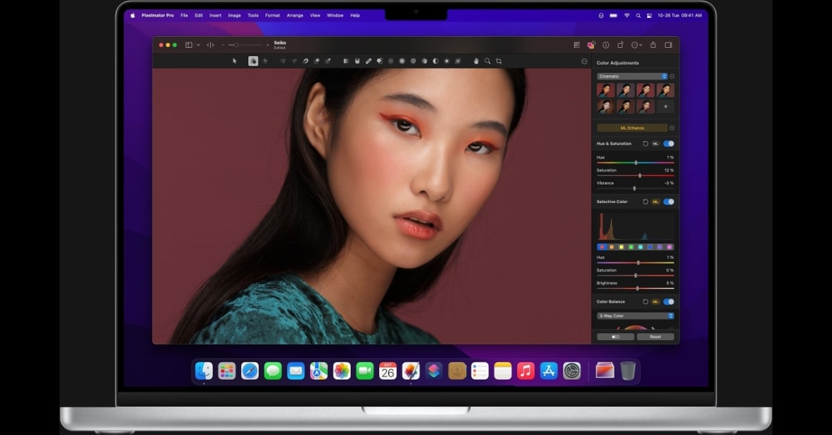This screenshot has height=435, width=832.
Task: Open Finder from the Dock
Action: pyautogui.click(x=204, y=371)
